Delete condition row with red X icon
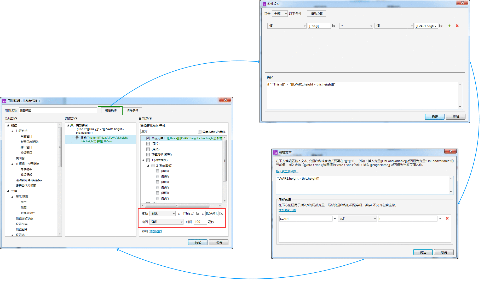The width and height of the screenshot is (484, 287). (457, 26)
